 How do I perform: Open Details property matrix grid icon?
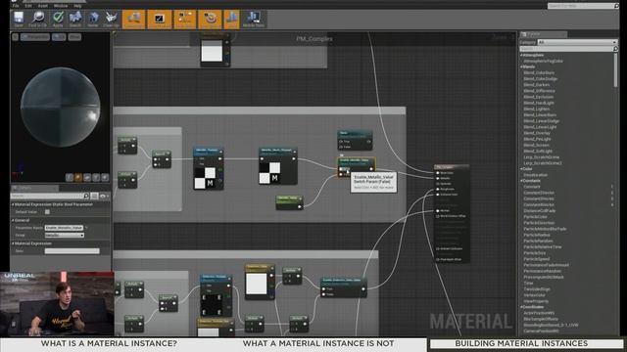pyautogui.click(x=94, y=196)
